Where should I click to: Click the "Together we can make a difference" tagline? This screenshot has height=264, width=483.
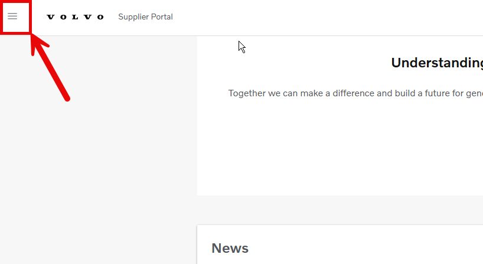pyautogui.click(x=355, y=93)
